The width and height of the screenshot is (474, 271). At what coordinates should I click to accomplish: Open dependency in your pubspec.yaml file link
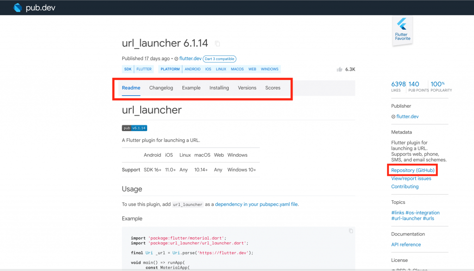click(256, 204)
